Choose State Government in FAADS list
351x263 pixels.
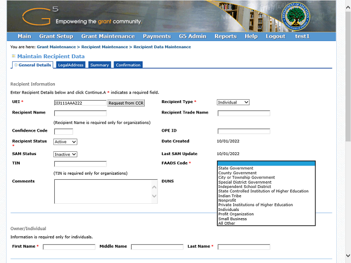click(x=235, y=168)
